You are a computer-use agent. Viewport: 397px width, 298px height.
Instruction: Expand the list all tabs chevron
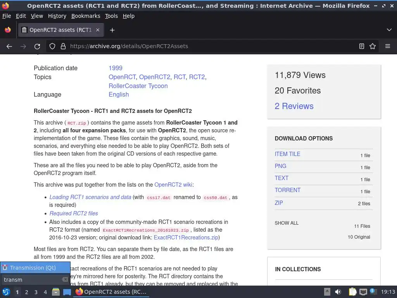pos(389,30)
